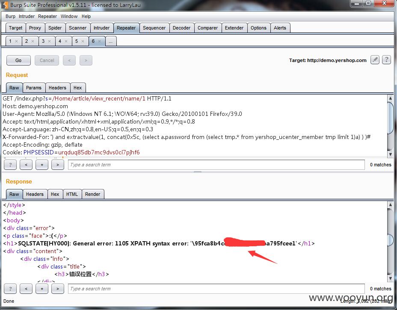Close Repeater tab 2 with its x
This screenshot has height=310, width=397.
tap(33, 41)
